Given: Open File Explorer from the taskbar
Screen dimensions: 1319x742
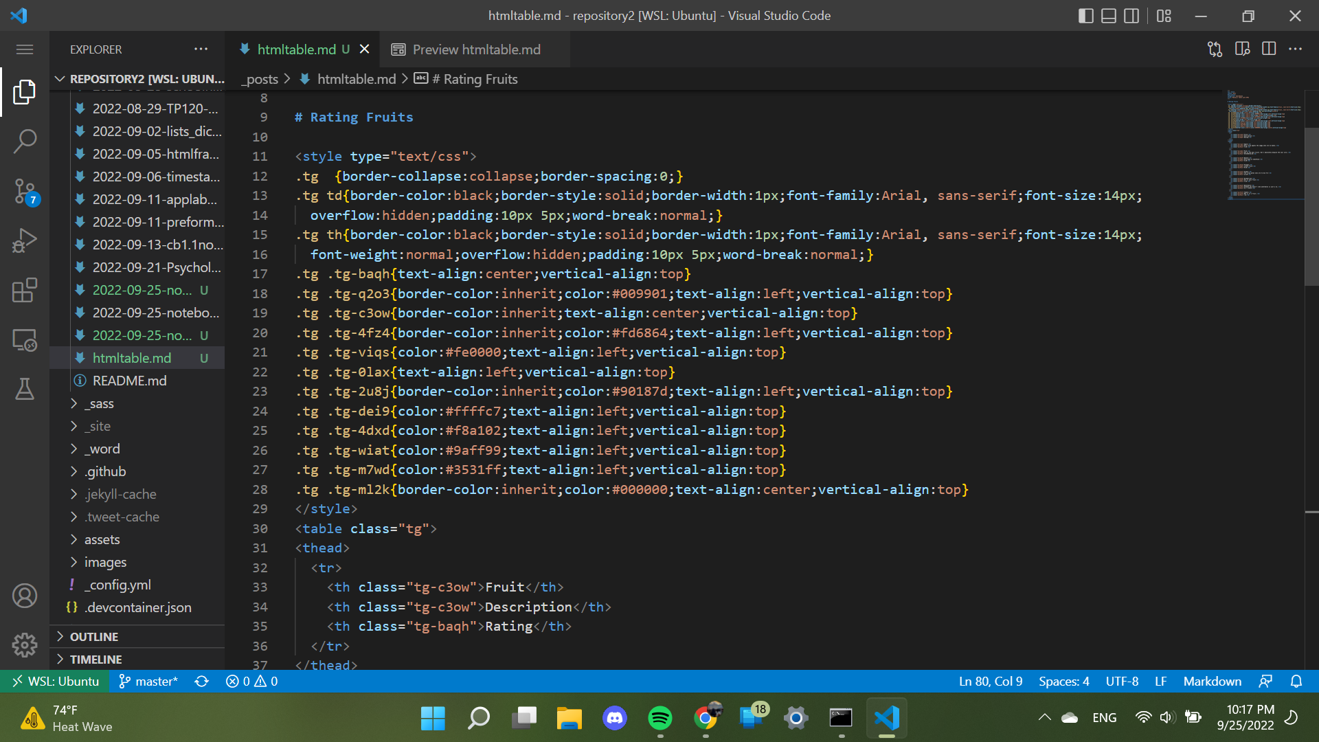Looking at the screenshot, I should point(569,718).
